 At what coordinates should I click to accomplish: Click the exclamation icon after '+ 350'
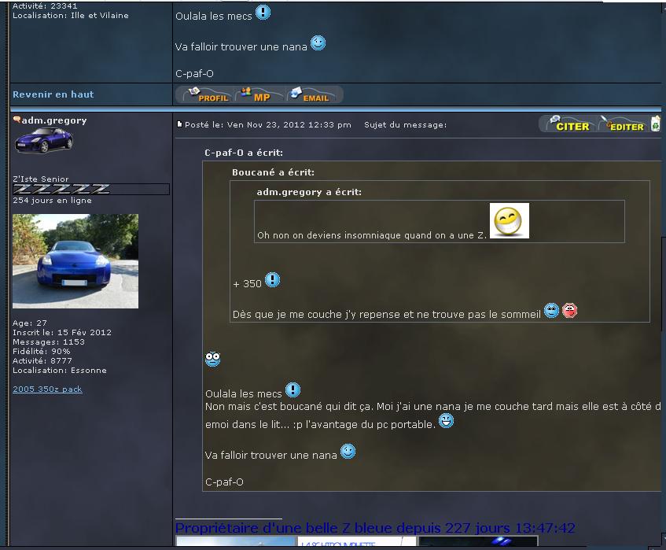click(x=272, y=280)
